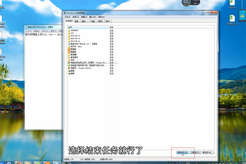The height and width of the screenshot is (164, 246).
Task: Open the 编辑(E) menu in Notepad window
Action: point(36,31)
